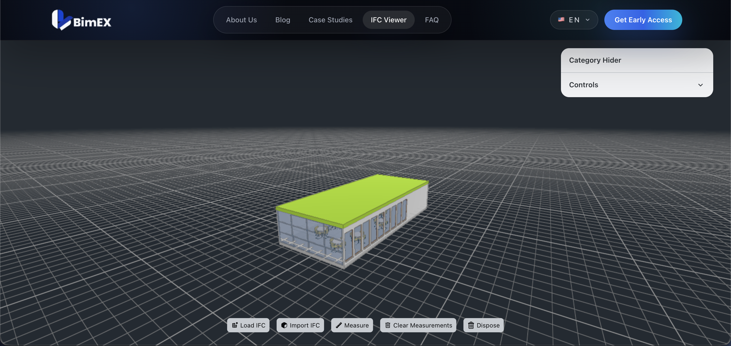
Task: Click the Import IFC label
Action: (305, 325)
